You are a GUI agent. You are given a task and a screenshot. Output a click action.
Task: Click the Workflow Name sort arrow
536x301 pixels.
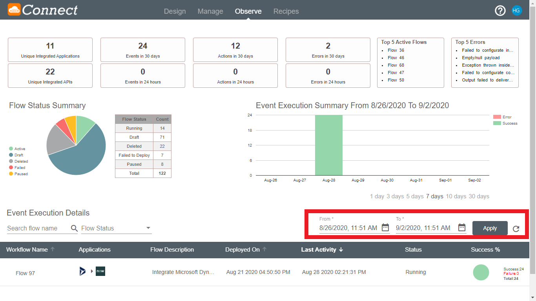pos(53,249)
